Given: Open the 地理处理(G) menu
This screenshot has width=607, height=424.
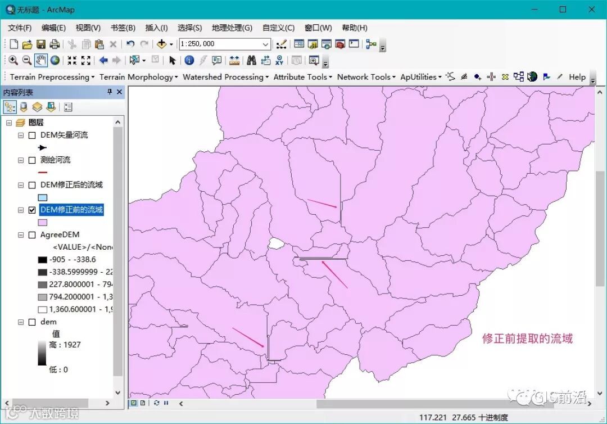Looking at the screenshot, I should [232, 28].
